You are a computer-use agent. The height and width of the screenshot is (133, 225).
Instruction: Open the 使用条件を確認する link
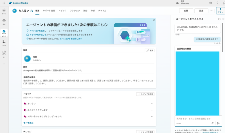coord(210,132)
